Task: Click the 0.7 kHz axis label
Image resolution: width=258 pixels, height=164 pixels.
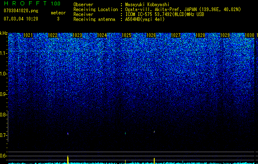Action: click(x=3, y=135)
